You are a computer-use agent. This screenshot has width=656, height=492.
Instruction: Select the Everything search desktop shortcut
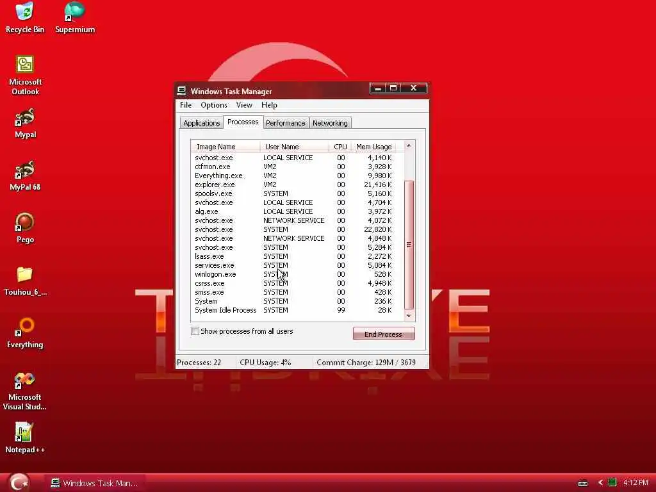click(x=25, y=333)
